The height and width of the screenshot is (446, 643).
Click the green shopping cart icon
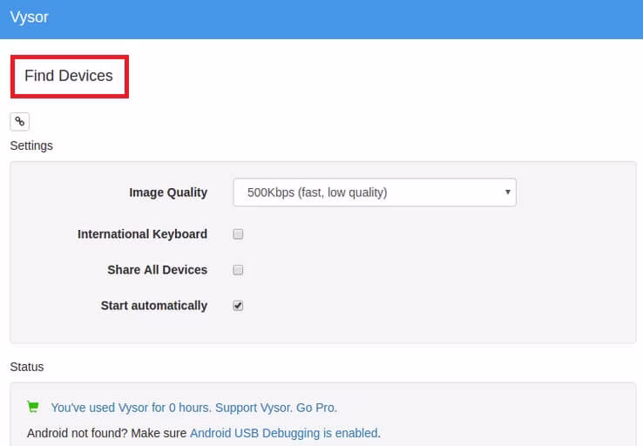click(33, 407)
